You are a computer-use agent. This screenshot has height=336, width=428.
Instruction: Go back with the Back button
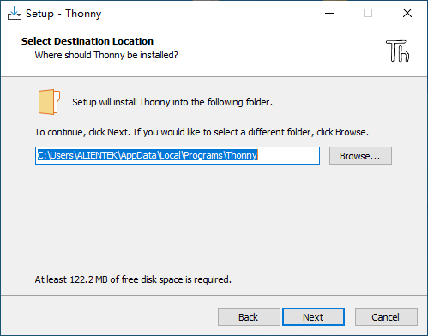click(249, 317)
